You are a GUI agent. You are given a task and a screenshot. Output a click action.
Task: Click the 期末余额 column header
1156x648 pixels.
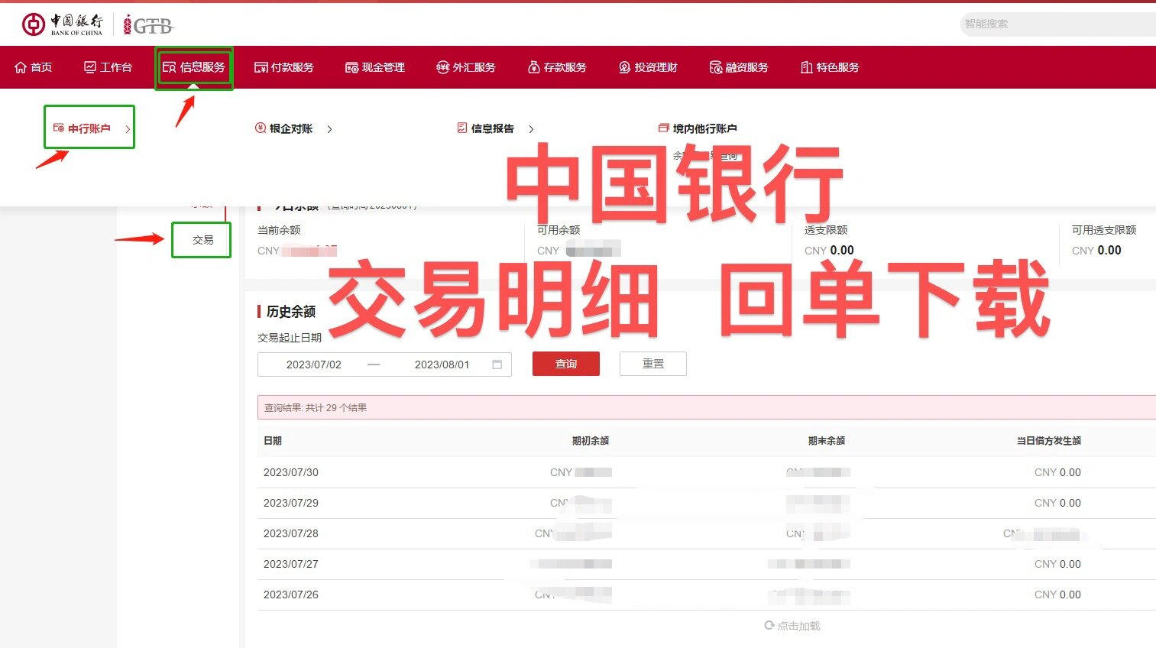[827, 441]
